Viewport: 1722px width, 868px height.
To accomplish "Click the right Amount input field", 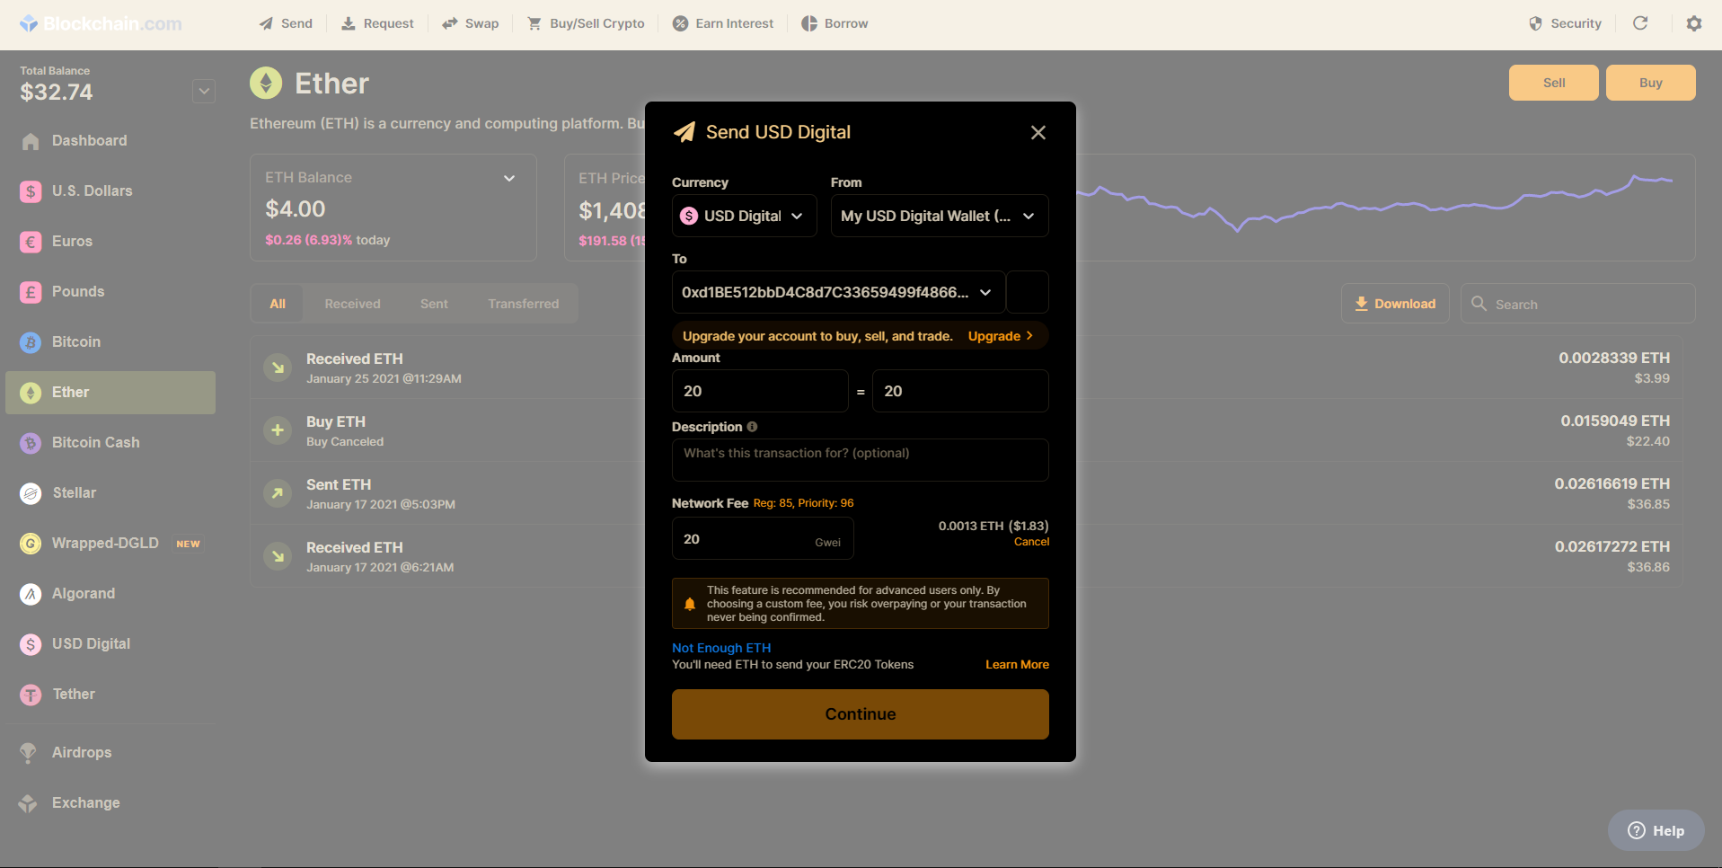I will (960, 391).
